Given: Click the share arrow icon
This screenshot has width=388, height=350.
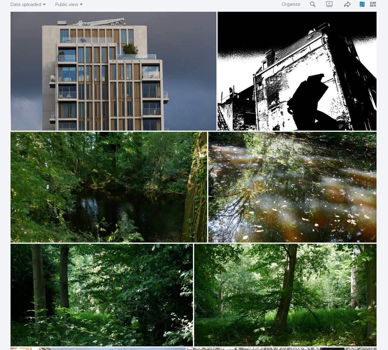Looking at the screenshot, I should (347, 4).
